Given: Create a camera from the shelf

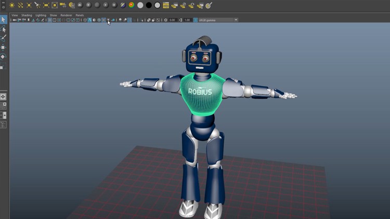Looking at the screenshot, I should click(x=63, y=5).
